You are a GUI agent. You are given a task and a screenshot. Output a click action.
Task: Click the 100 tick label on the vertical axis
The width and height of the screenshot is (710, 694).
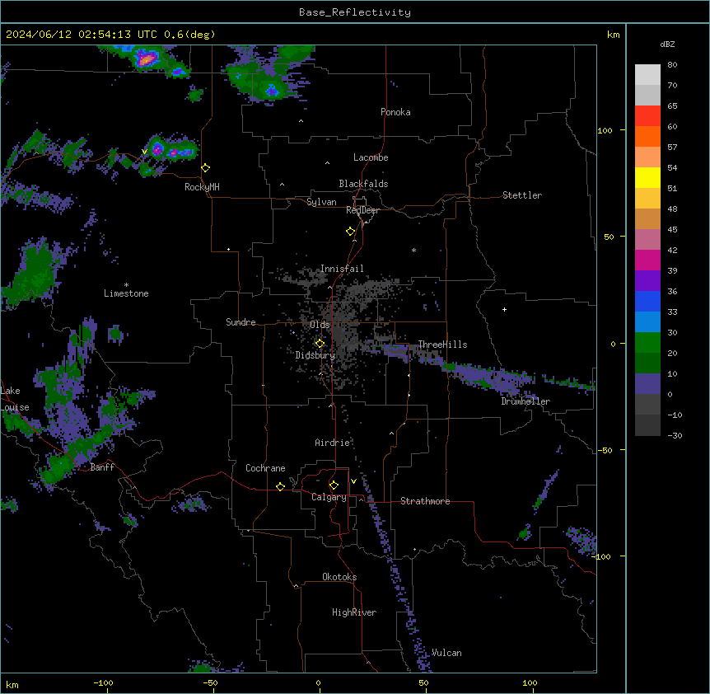click(x=605, y=130)
